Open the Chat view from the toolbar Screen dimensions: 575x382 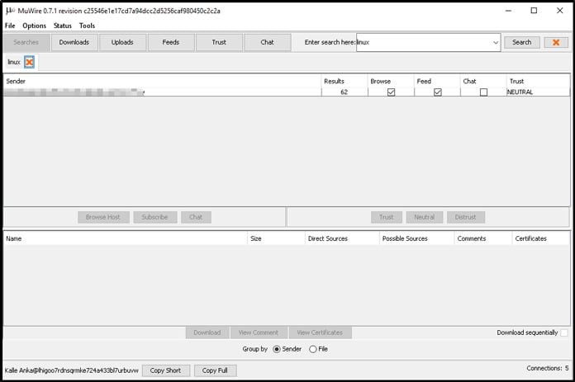click(267, 42)
